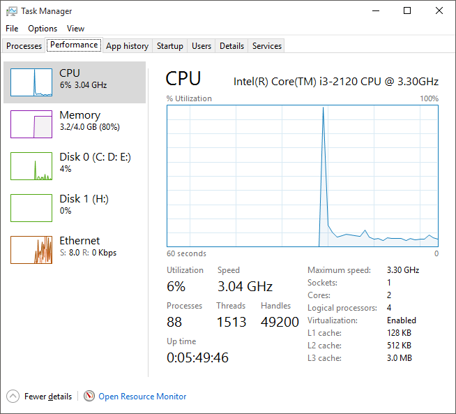Open the Options menu

[x=43, y=29]
